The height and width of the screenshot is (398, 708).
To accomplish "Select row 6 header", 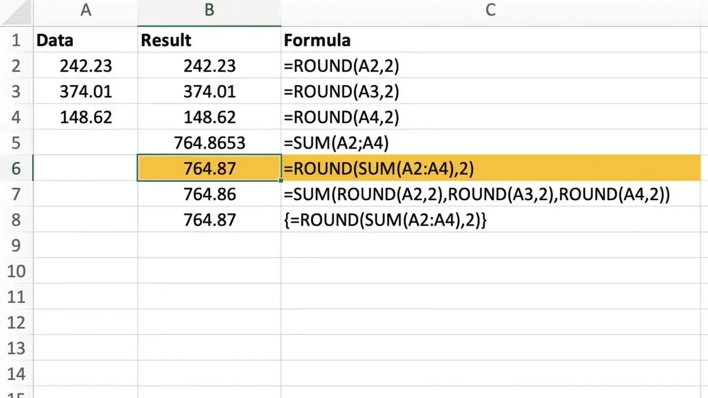I will click(x=16, y=169).
